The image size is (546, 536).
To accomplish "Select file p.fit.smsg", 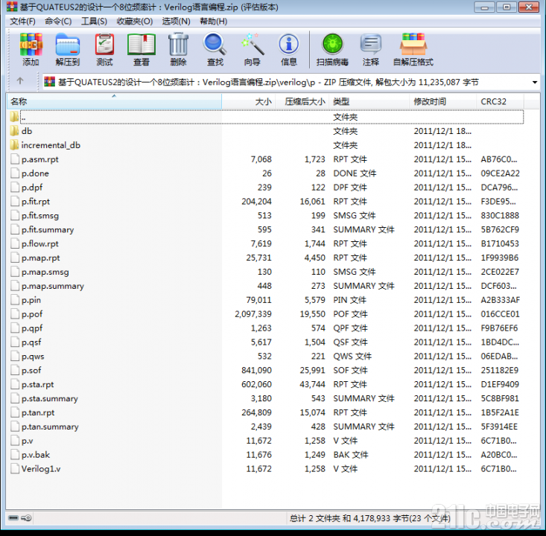I will click(x=39, y=215).
